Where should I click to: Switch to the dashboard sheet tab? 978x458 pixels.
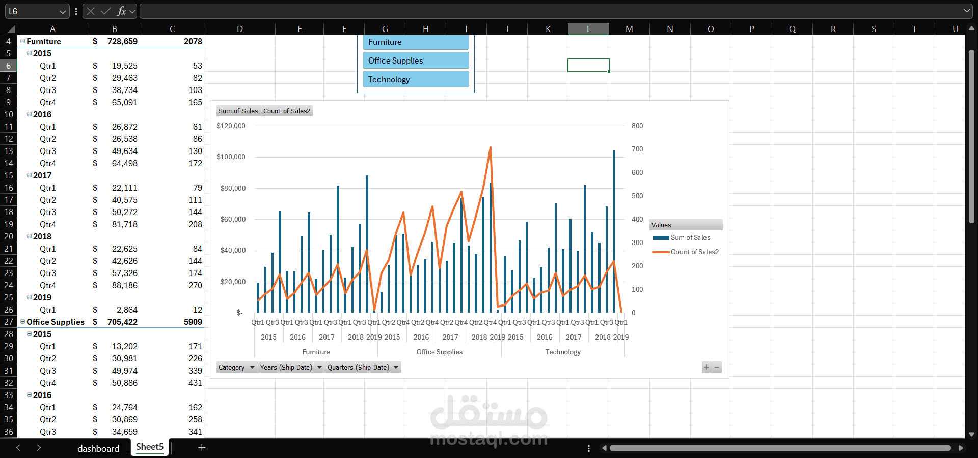[x=98, y=448]
